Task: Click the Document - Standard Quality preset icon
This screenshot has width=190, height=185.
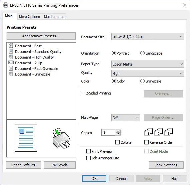Action: (x=11, y=51)
